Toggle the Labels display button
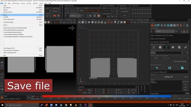Viewport: 191px width, 107px height. [98, 11]
